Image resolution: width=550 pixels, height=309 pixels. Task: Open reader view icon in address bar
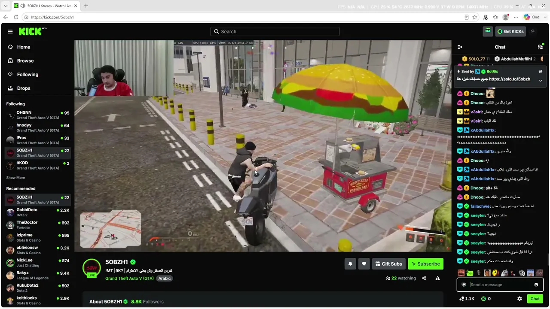(467, 17)
